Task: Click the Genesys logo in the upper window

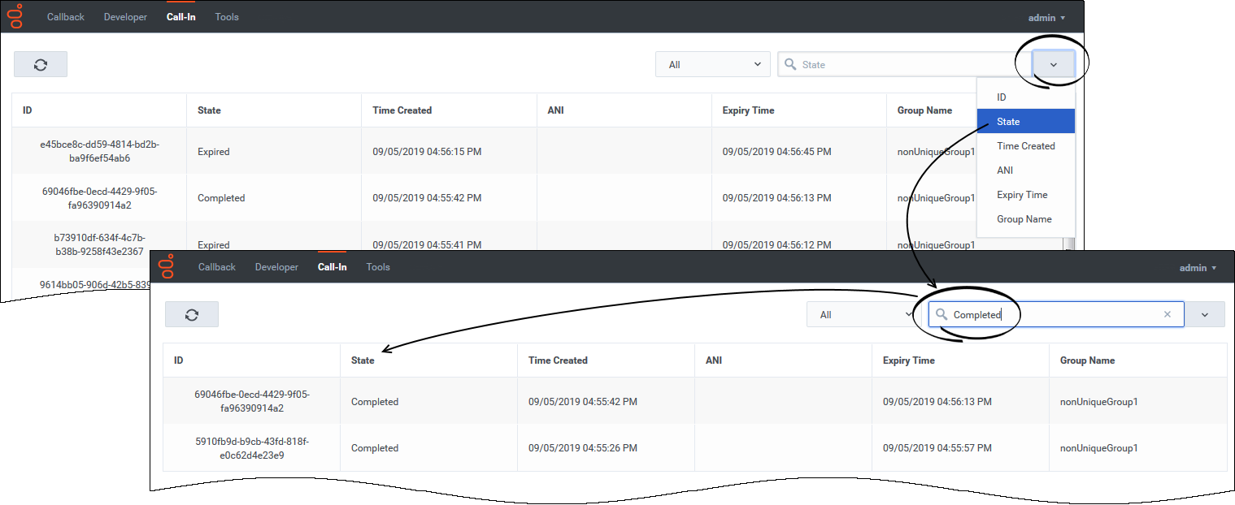Action: tap(15, 16)
